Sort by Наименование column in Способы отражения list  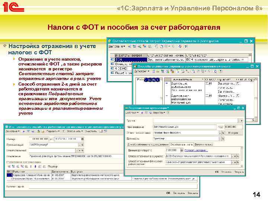pos(188,80)
